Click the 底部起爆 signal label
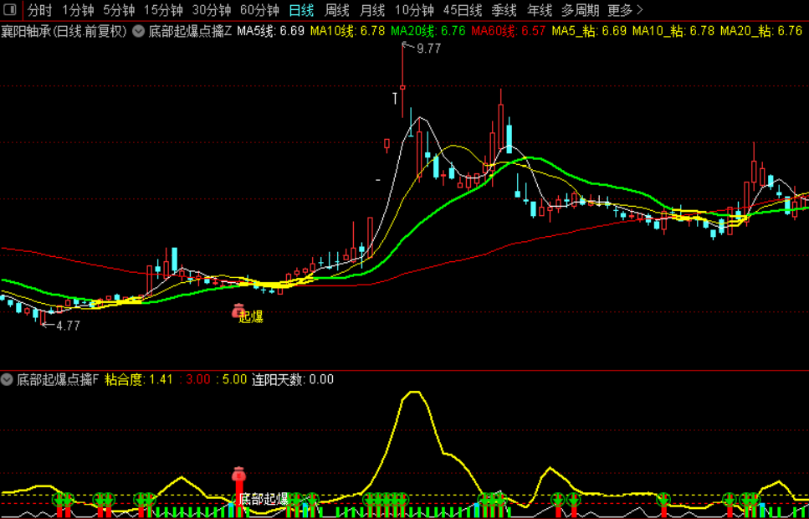Screen dimensions: 809x519 coord(264,499)
